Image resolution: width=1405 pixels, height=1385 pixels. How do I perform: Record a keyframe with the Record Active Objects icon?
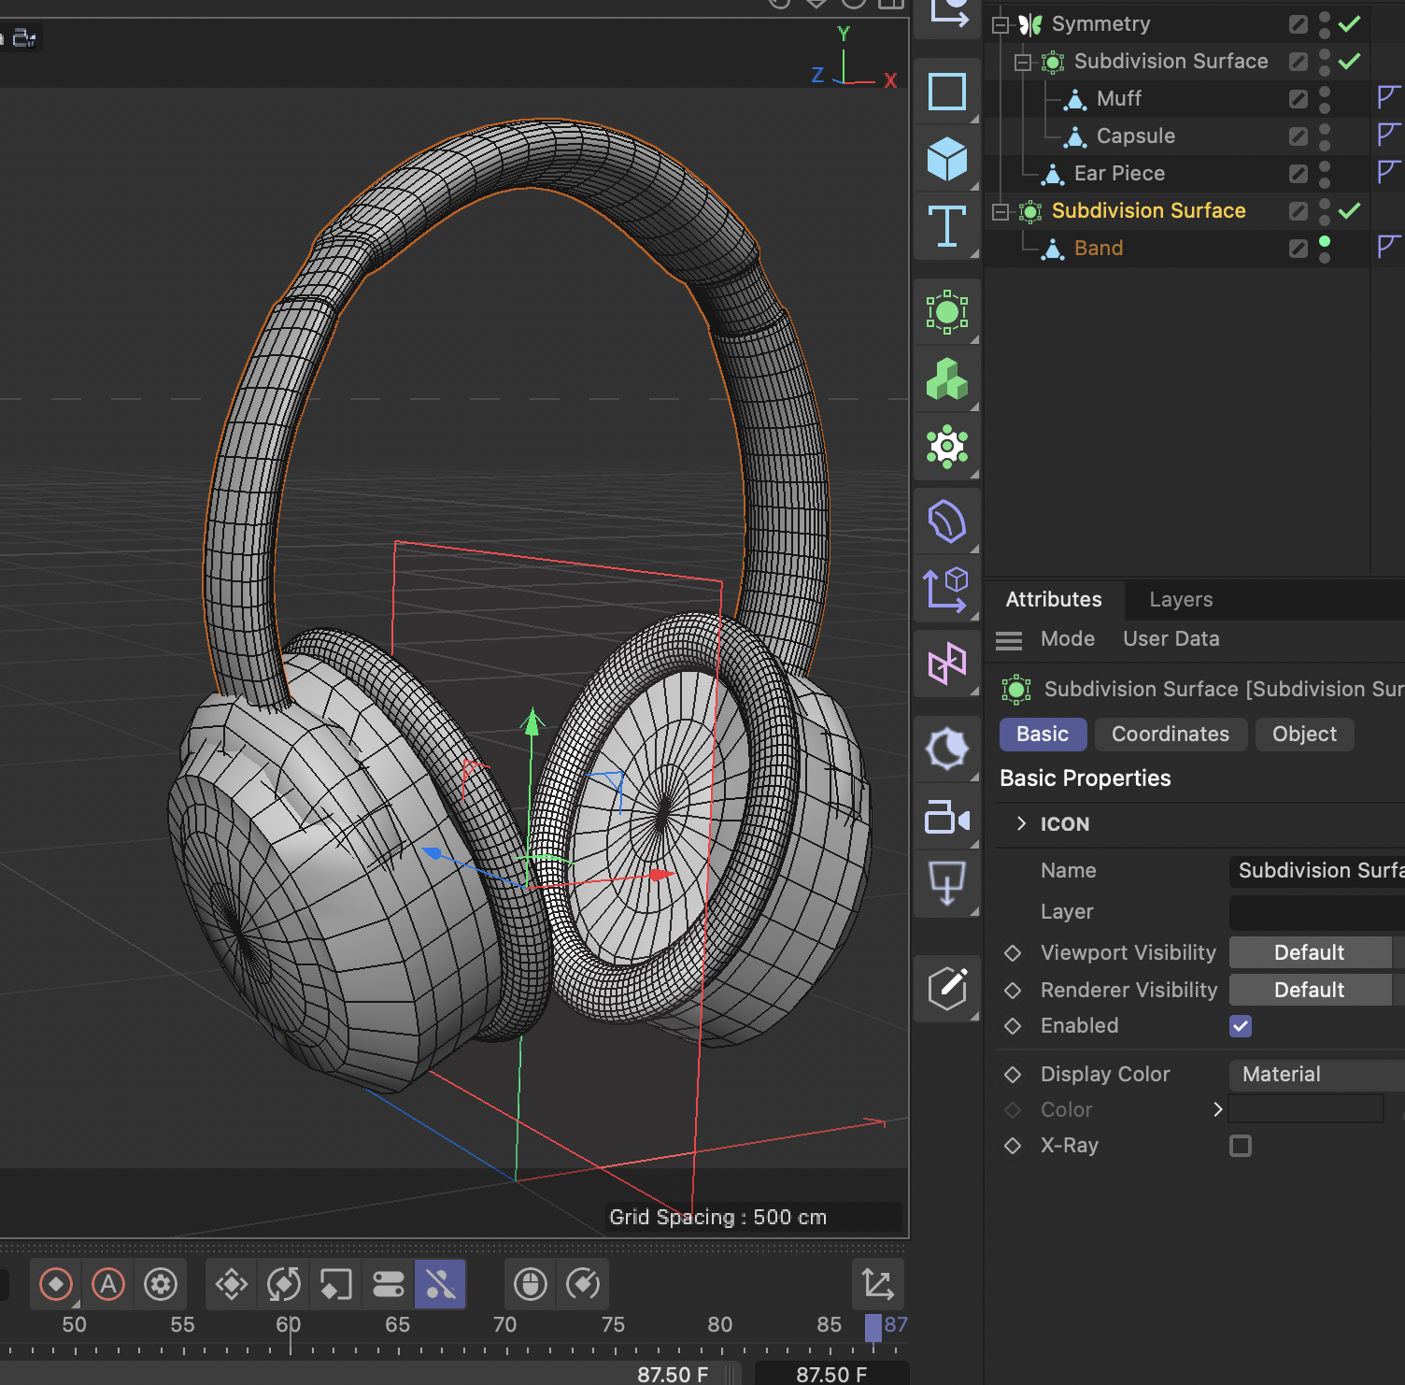pos(56,1284)
